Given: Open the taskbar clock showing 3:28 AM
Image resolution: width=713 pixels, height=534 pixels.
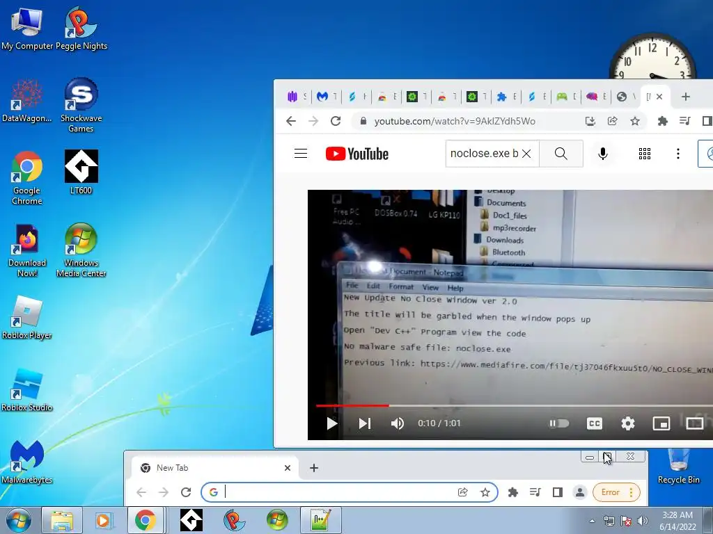Looking at the screenshot, I should [x=677, y=521].
